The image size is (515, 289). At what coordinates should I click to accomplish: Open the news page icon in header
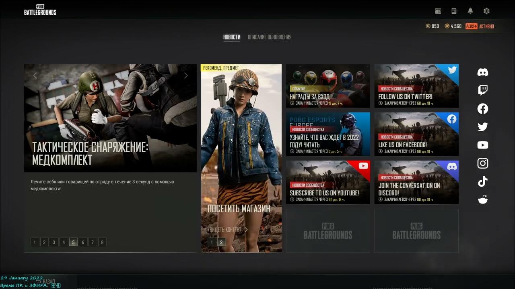point(454,11)
